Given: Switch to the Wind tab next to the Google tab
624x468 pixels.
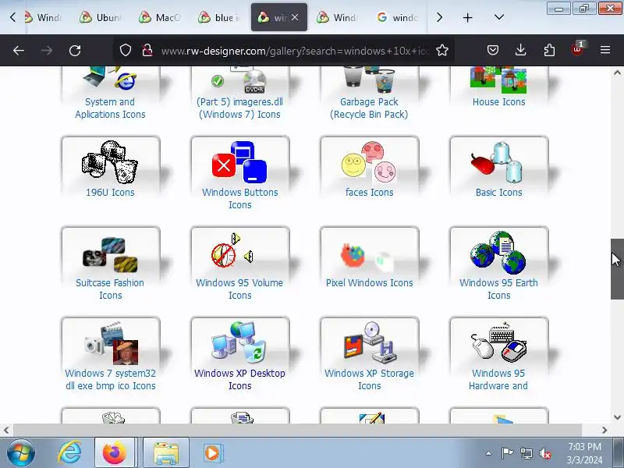Looking at the screenshot, I should 338,17.
